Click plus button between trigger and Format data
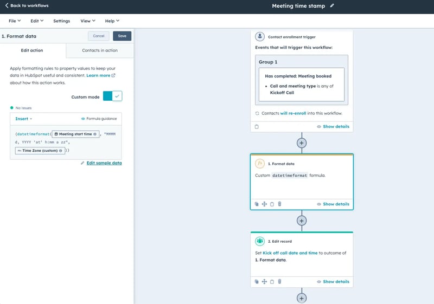The height and width of the screenshot is (304, 434). pyautogui.click(x=302, y=143)
